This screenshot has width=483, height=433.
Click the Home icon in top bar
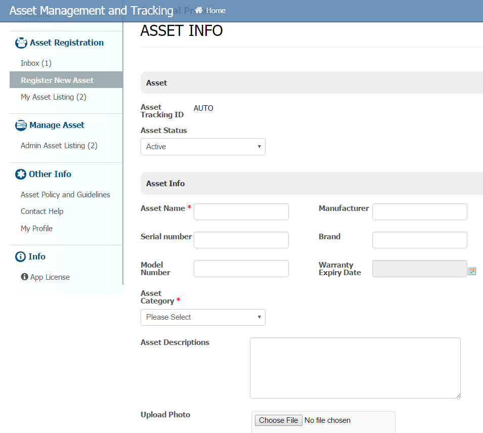199,11
